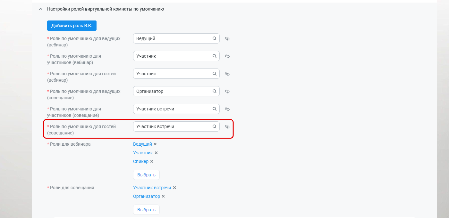Click label "Роль по умолчанию для гостей (совещание)"
The image size is (449, 218).
81,130
